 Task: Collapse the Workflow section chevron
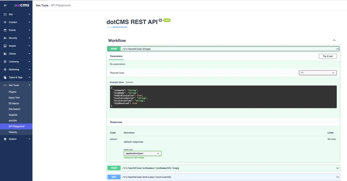[334, 41]
